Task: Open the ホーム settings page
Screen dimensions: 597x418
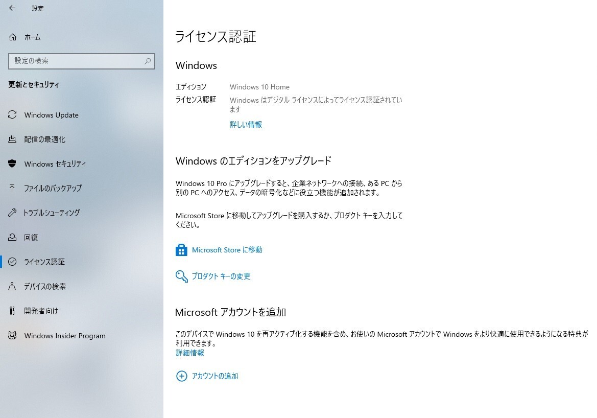Action: pyautogui.click(x=82, y=37)
